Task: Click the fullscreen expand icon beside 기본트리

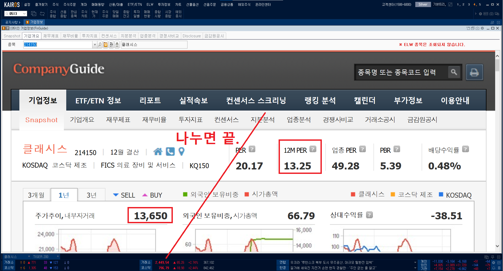Action: coord(450,4)
